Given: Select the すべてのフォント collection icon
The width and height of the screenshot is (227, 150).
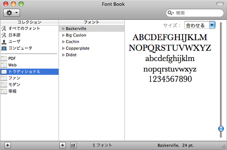Looking at the screenshot, I should coord(4,28).
